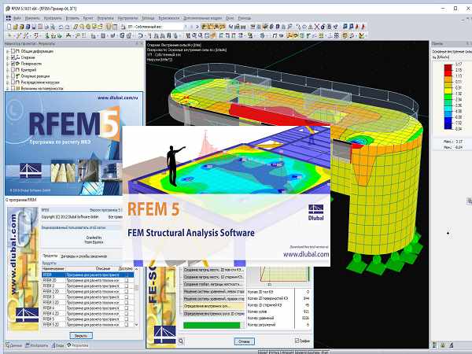Open the Изобразить navigator tab

(37, 345)
